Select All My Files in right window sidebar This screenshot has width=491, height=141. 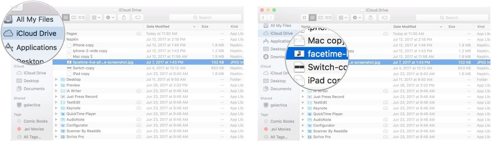coord(280,26)
